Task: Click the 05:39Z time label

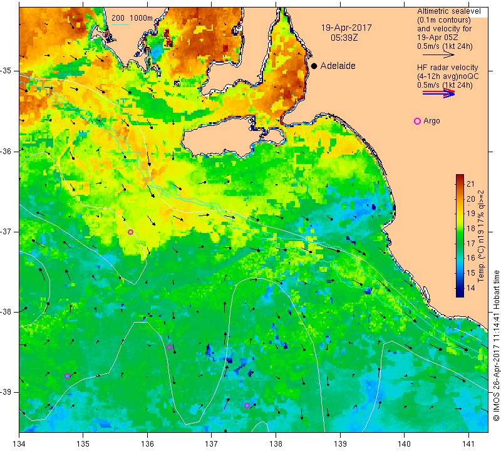Action: [x=344, y=38]
